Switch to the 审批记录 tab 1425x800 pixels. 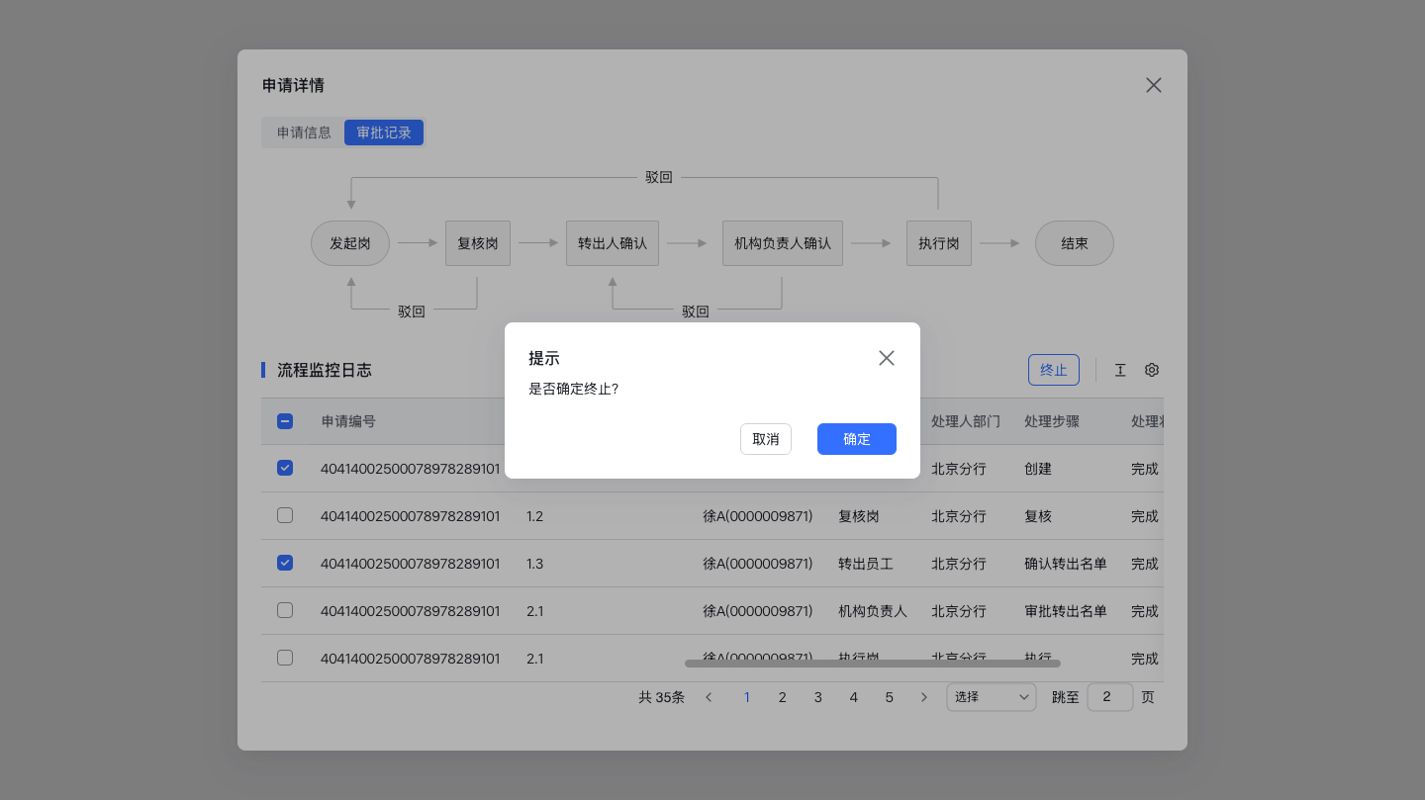(384, 133)
